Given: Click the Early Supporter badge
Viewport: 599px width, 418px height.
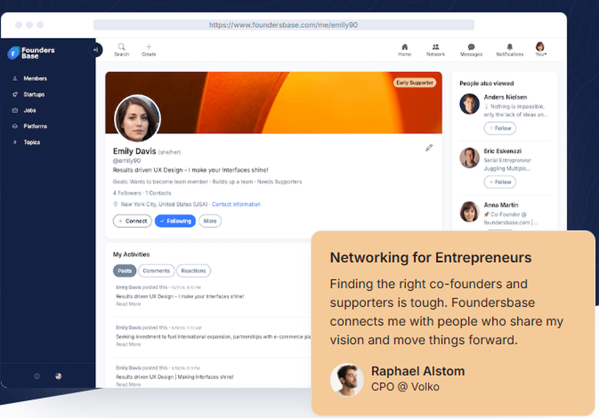Looking at the screenshot, I should point(415,83).
